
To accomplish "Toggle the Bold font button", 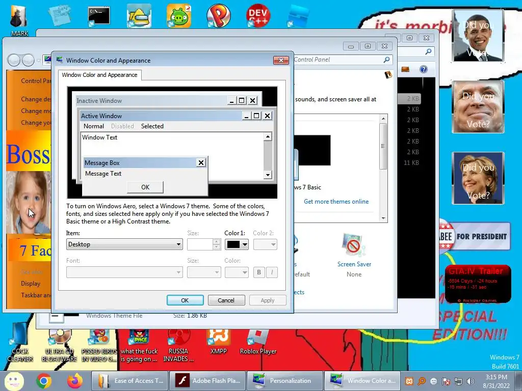I will click(259, 272).
